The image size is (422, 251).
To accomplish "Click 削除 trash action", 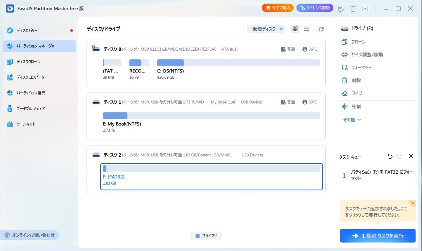I will click(351, 81).
